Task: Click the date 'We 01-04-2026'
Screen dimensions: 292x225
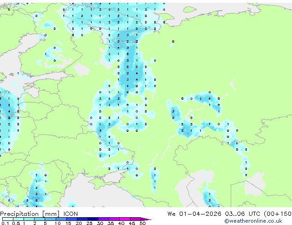Action: click(x=194, y=214)
